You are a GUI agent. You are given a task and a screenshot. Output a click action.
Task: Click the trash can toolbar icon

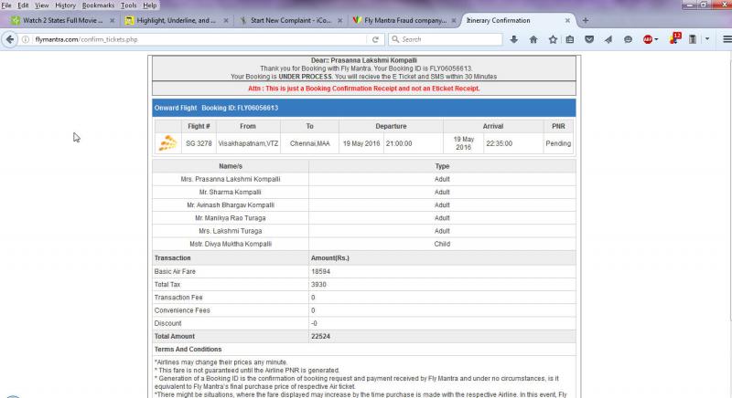693,39
